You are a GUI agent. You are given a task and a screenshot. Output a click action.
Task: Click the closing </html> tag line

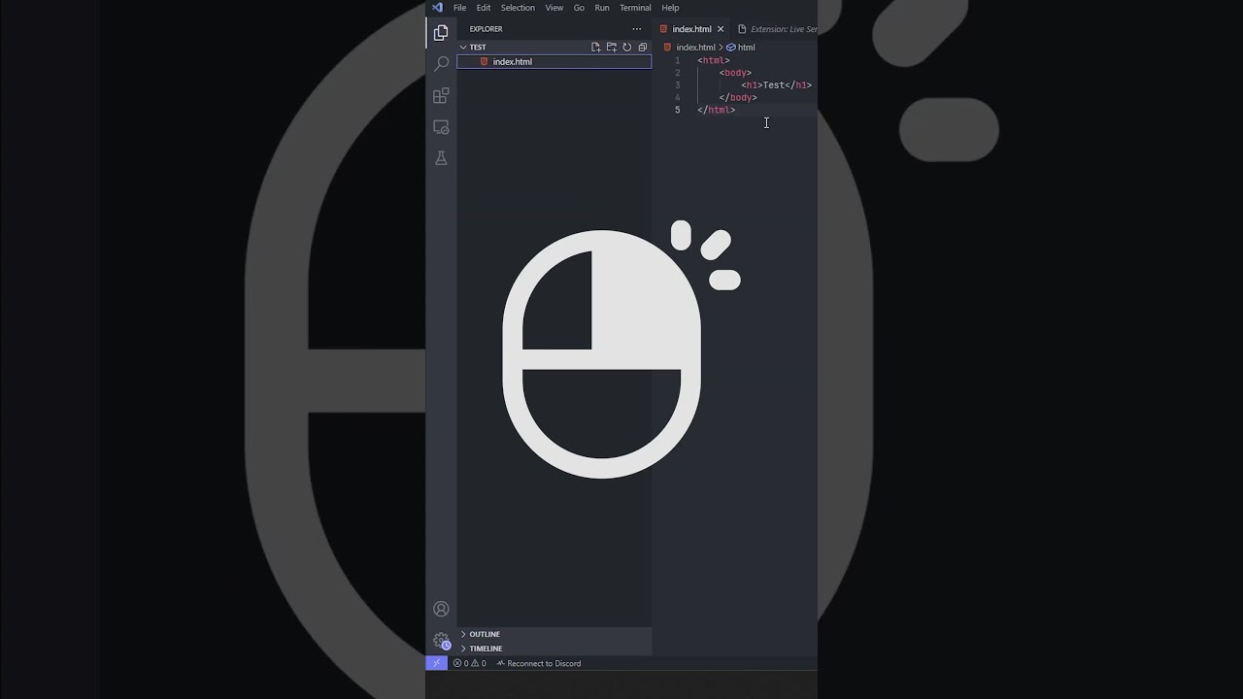[717, 110]
